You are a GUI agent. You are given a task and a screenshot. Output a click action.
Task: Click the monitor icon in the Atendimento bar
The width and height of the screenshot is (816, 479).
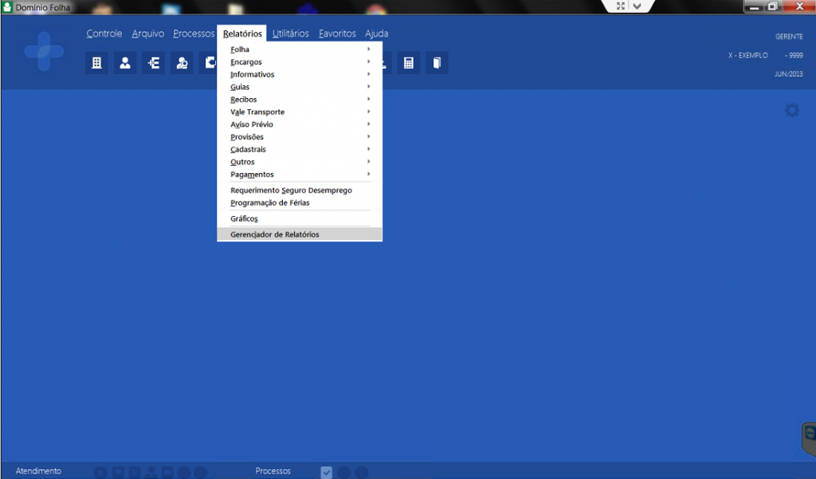(x=167, y=473)
